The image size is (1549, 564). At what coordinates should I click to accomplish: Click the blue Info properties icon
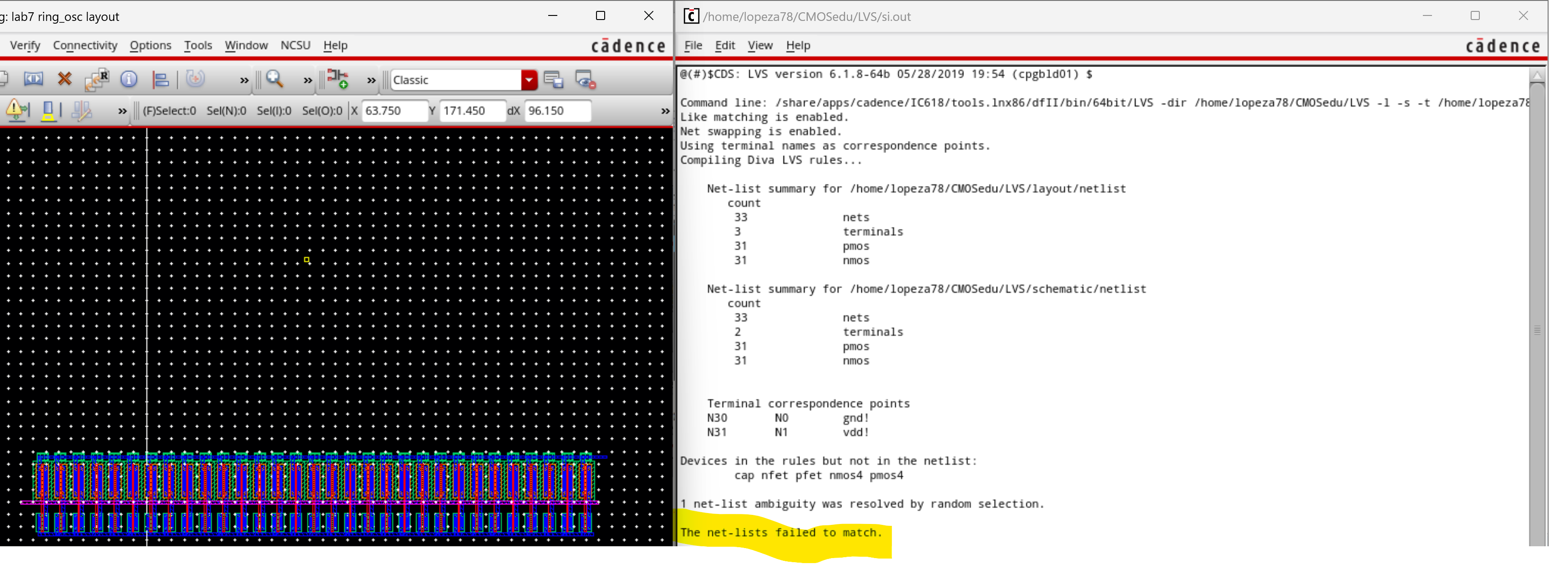click(129, 79)
